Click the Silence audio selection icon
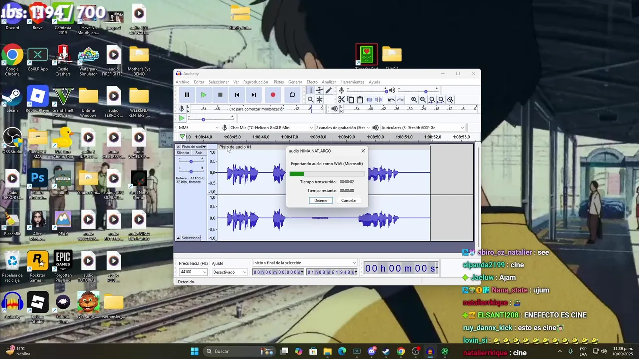 (x=378, y=100)
